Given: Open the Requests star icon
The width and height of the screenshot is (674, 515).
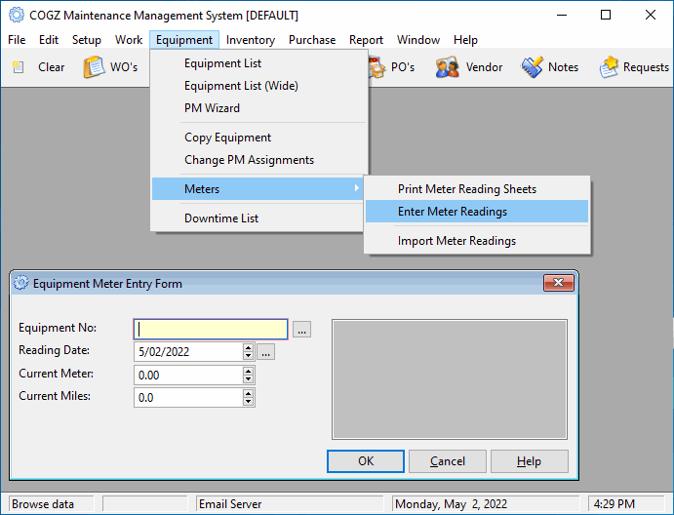Looking at the screenshot, I should 609,67.
